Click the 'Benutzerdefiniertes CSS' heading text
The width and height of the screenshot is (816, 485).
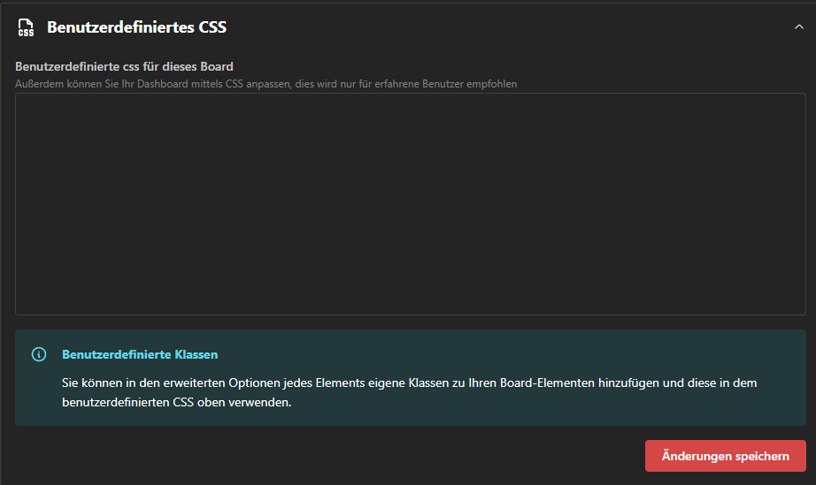pyautogui.click(x=136, y=27)
